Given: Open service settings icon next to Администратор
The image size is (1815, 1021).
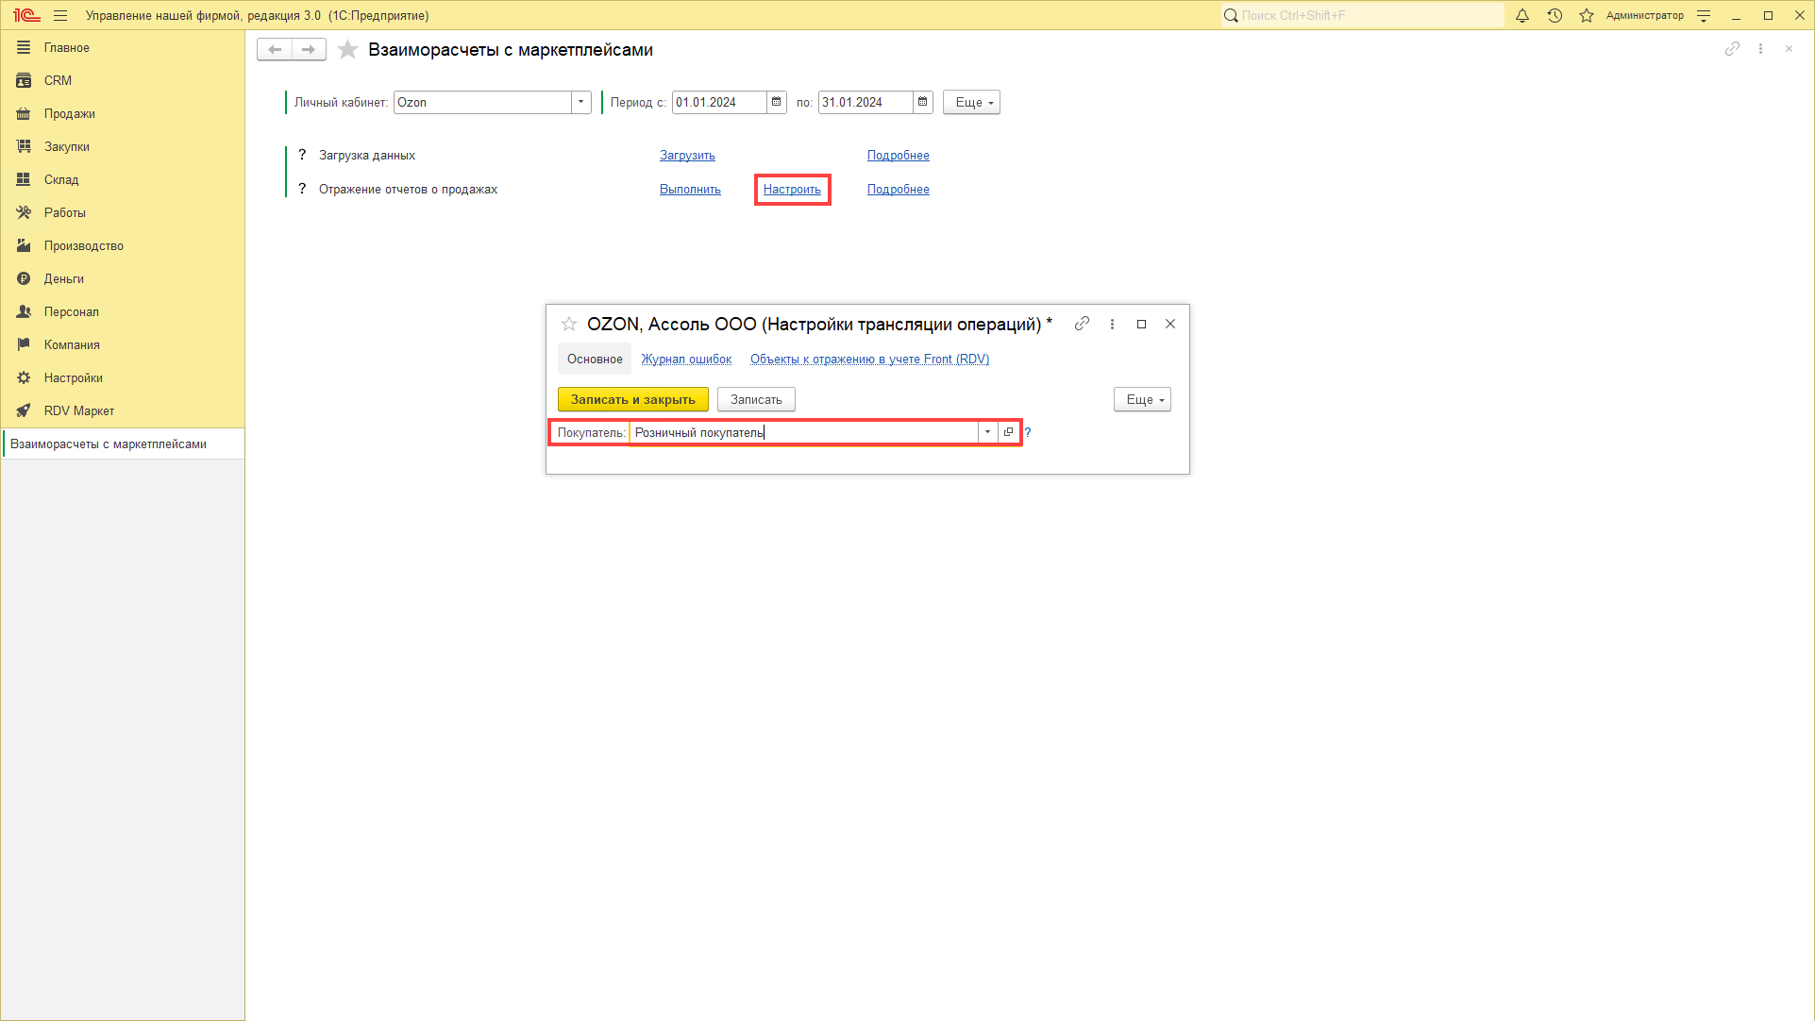Looking at the screenshot, I should click(1704, 15).
